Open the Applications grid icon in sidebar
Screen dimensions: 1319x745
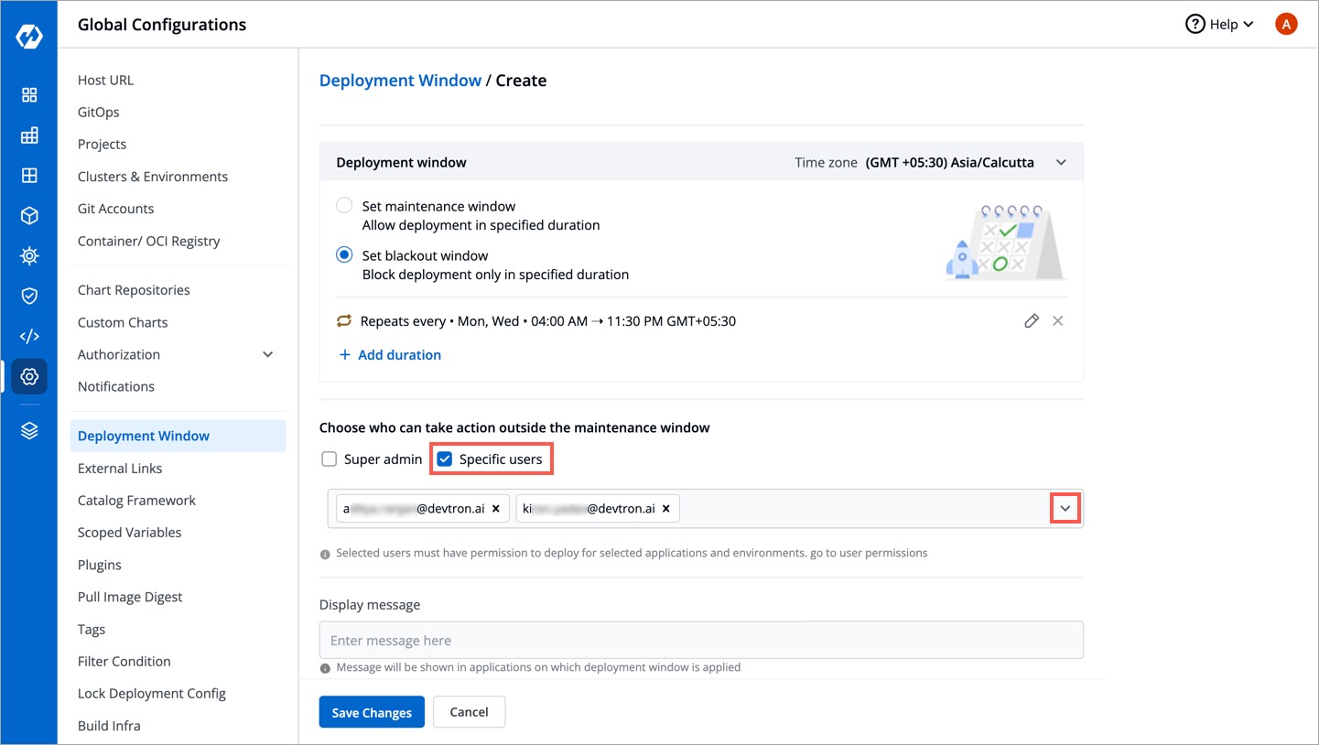(x=29, y=94)
